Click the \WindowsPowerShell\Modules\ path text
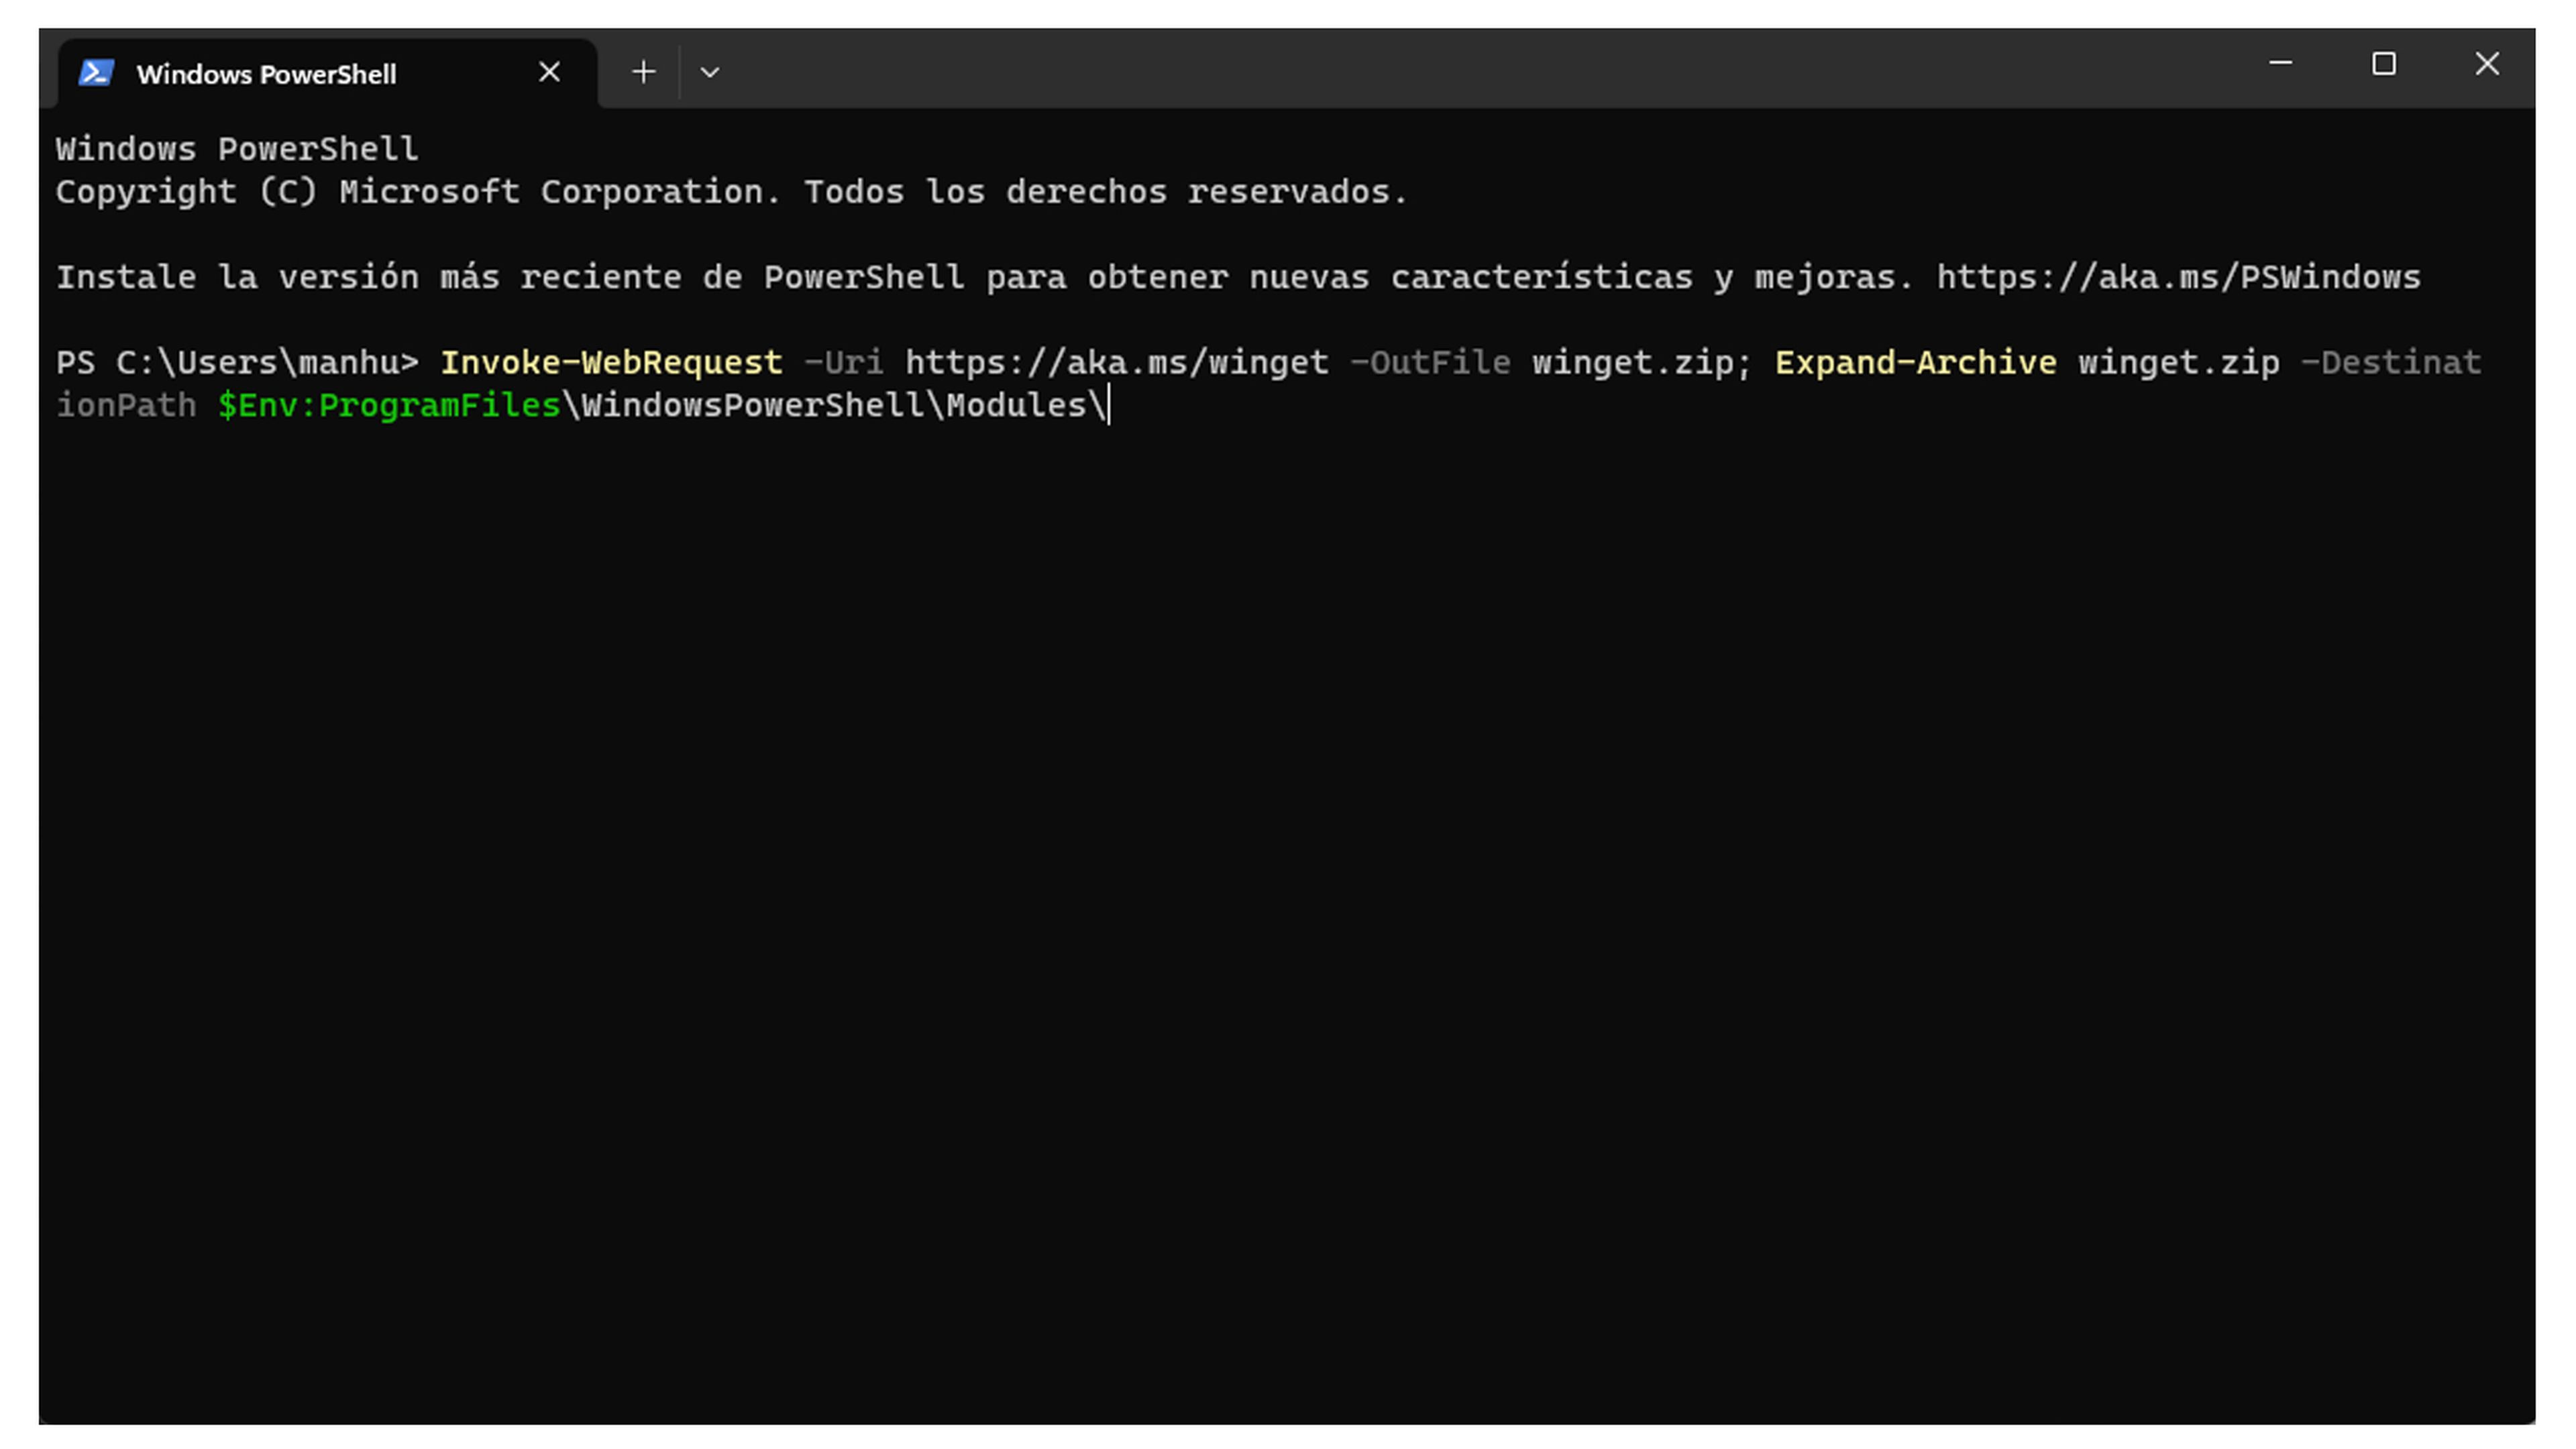 (834, 405)
